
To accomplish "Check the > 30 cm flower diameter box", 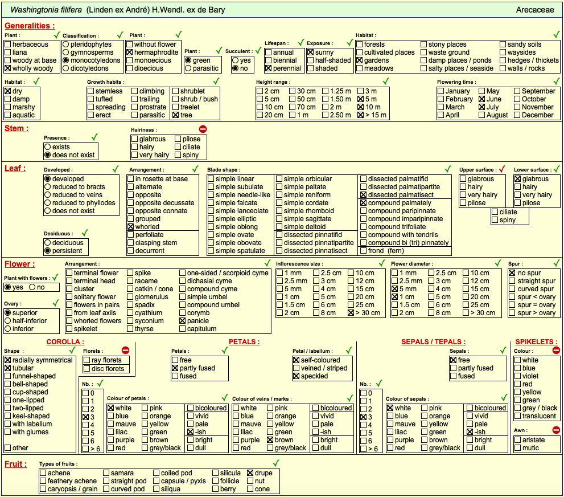I will 466,312.
